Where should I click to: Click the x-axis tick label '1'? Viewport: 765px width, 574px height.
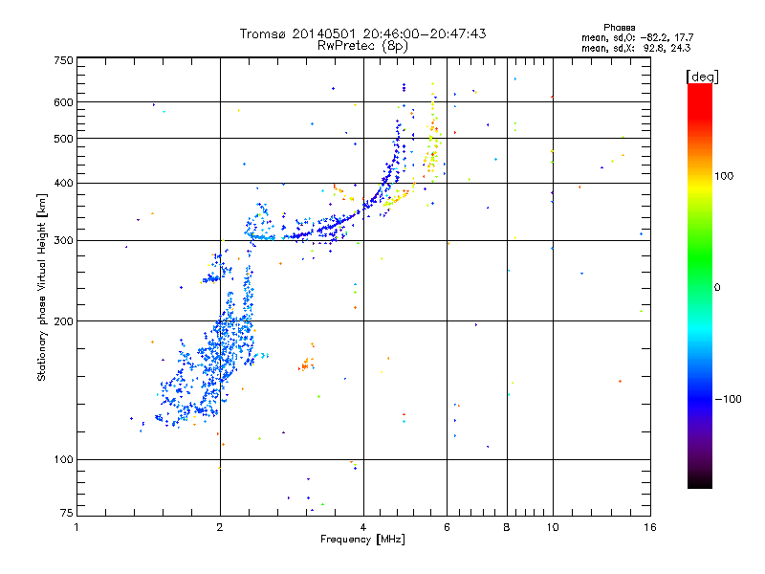click(x=76, y=527)
